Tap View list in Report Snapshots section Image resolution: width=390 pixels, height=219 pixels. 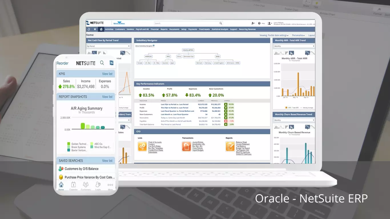click(x=107, y=97)
